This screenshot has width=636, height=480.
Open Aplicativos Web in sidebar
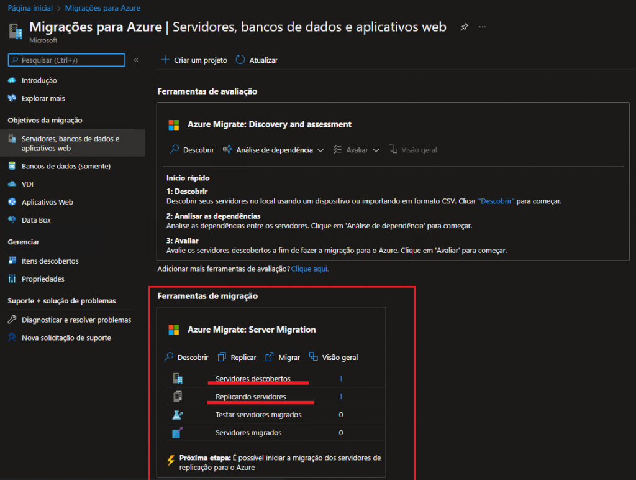tap(47, 202)
